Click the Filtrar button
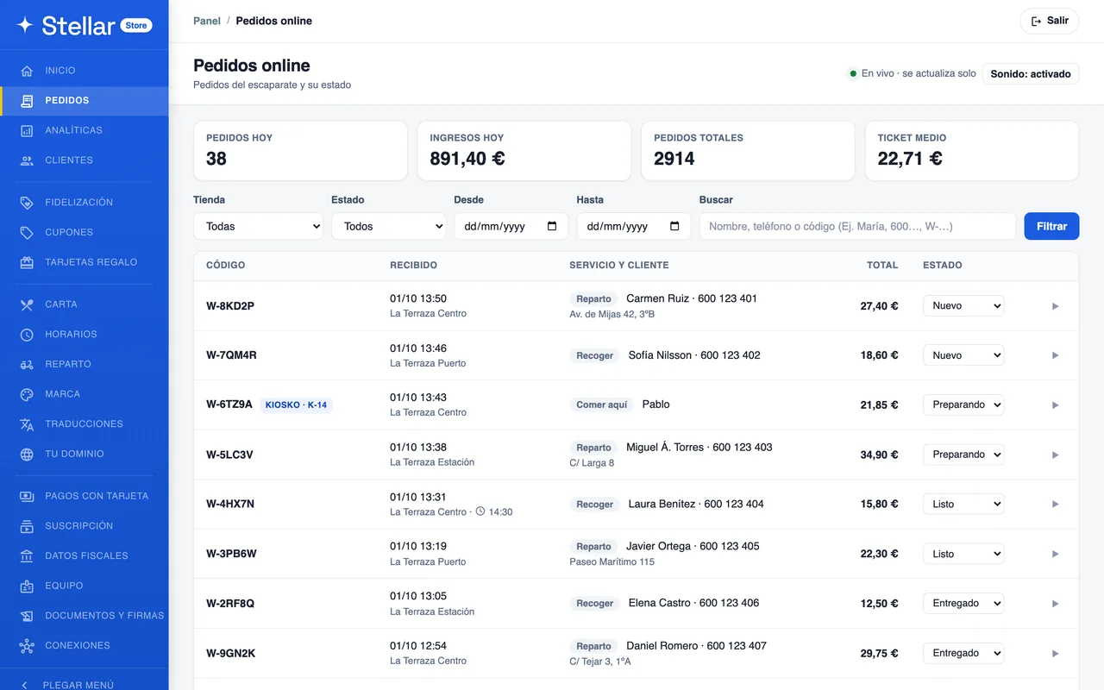The width and height of the screenshot is (1104, 690). tap(1051, 226)
